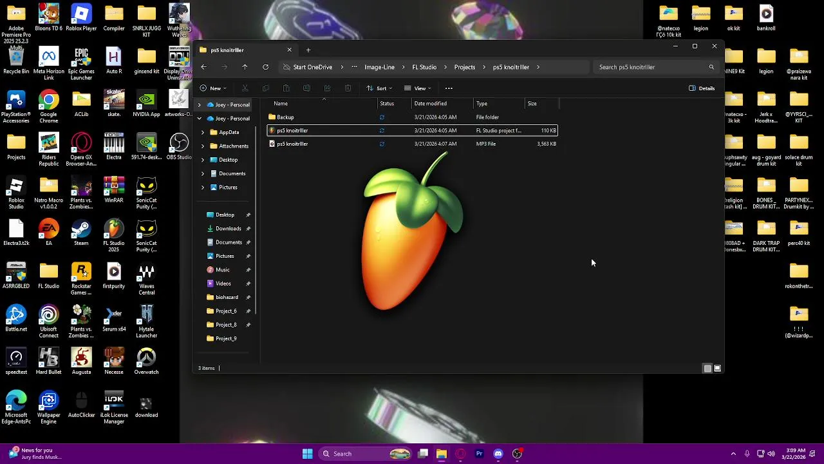The height and width of the screenshot is (464, 824).
Task: Collapse the expanded Joey - Personal node
Action: pos(199,119)
